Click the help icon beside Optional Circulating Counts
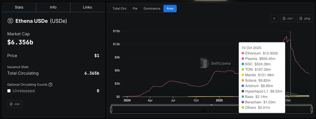The width and height of the screenshot is (316, 119). point(50,85)
